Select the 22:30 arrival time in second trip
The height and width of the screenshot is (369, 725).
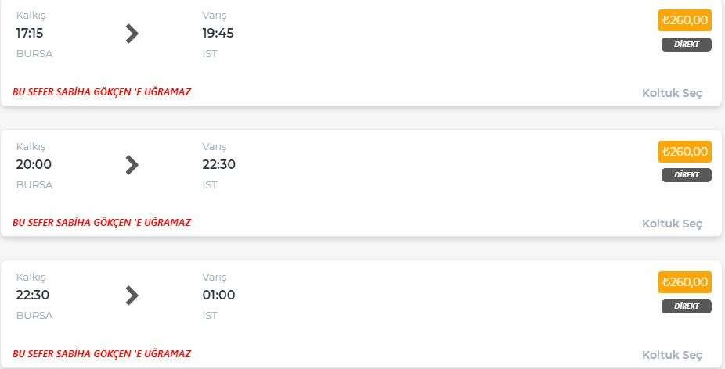pyautogui.click(x=218, y=164)
